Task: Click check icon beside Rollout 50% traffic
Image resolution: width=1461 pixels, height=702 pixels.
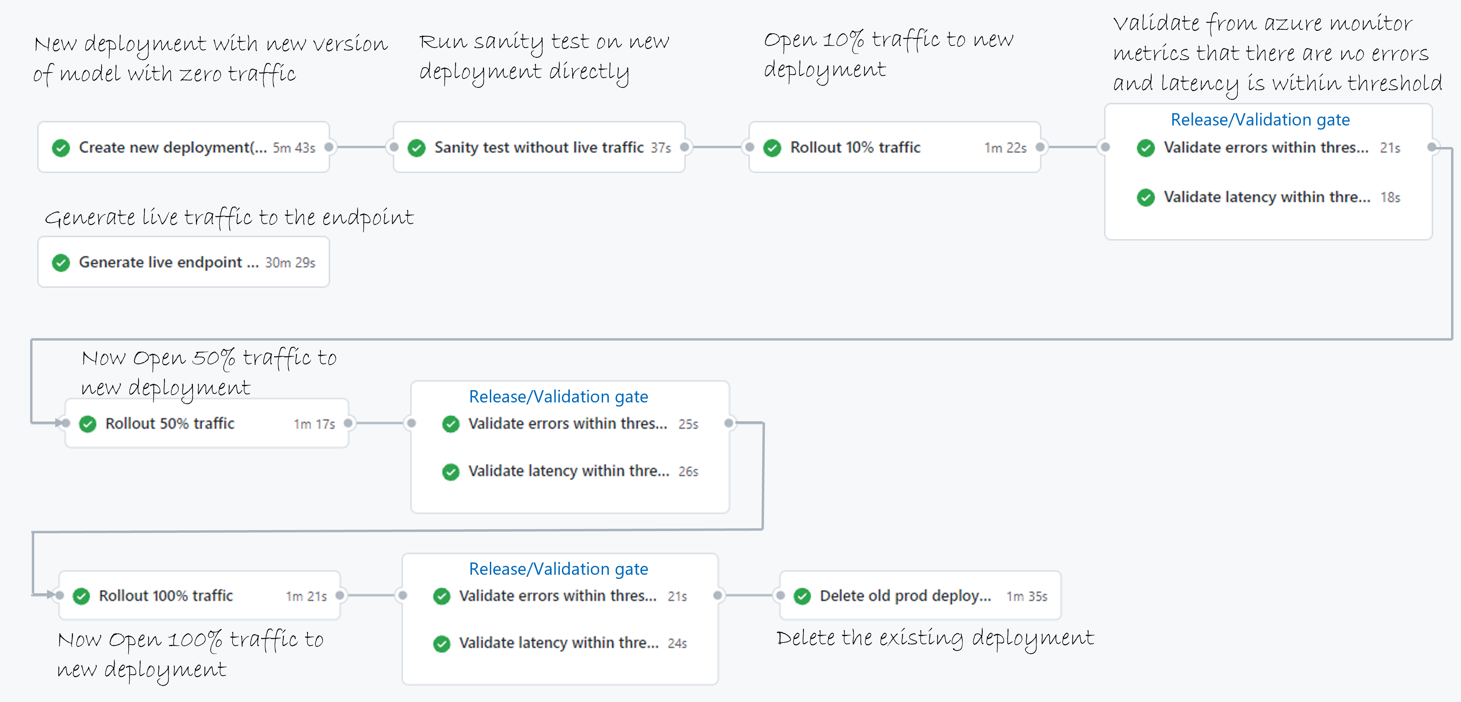Action: [87, 424]
